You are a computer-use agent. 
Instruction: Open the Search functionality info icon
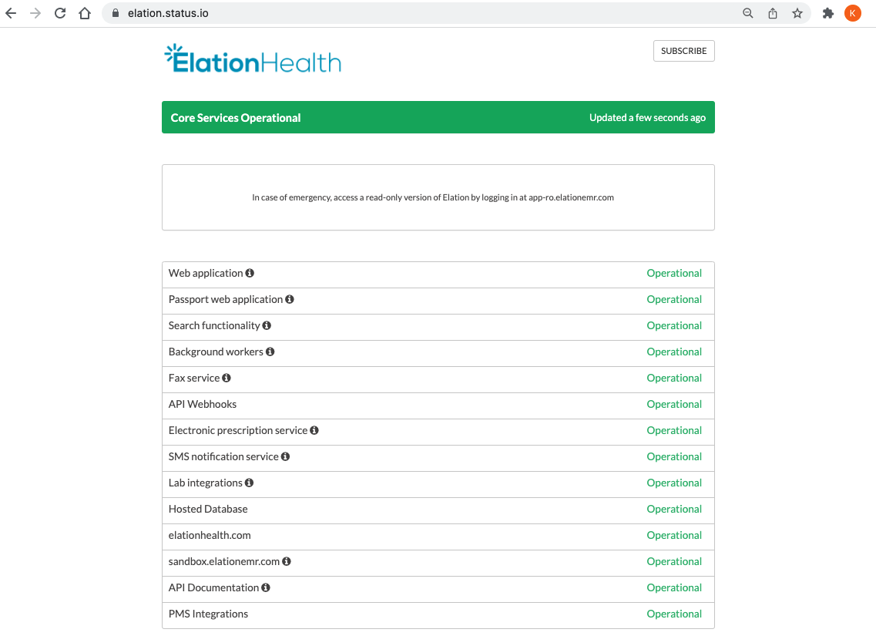[x=267, y=325]
